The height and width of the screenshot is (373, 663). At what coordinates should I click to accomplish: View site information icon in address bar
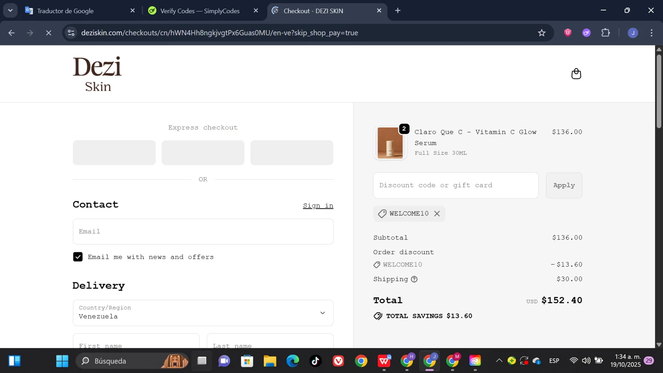[71, 33]
